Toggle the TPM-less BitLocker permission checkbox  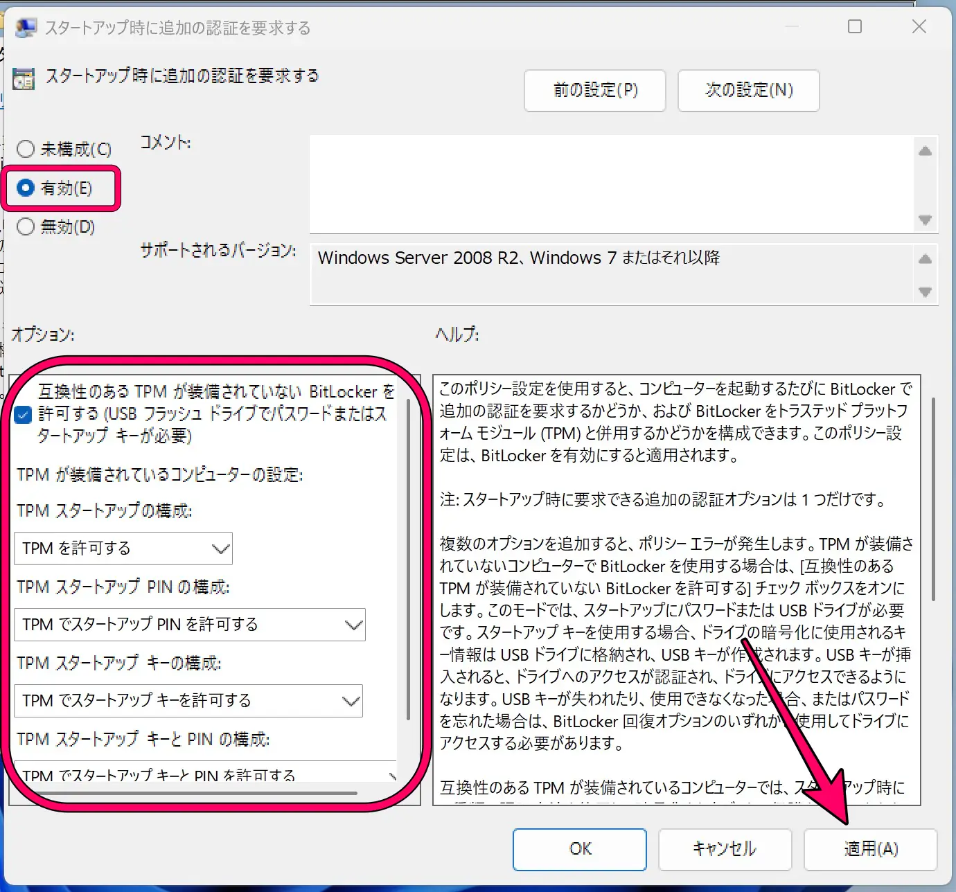point(23,414)
